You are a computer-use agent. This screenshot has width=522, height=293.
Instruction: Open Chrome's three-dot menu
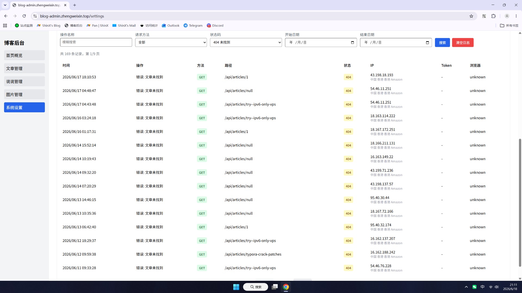516,16
